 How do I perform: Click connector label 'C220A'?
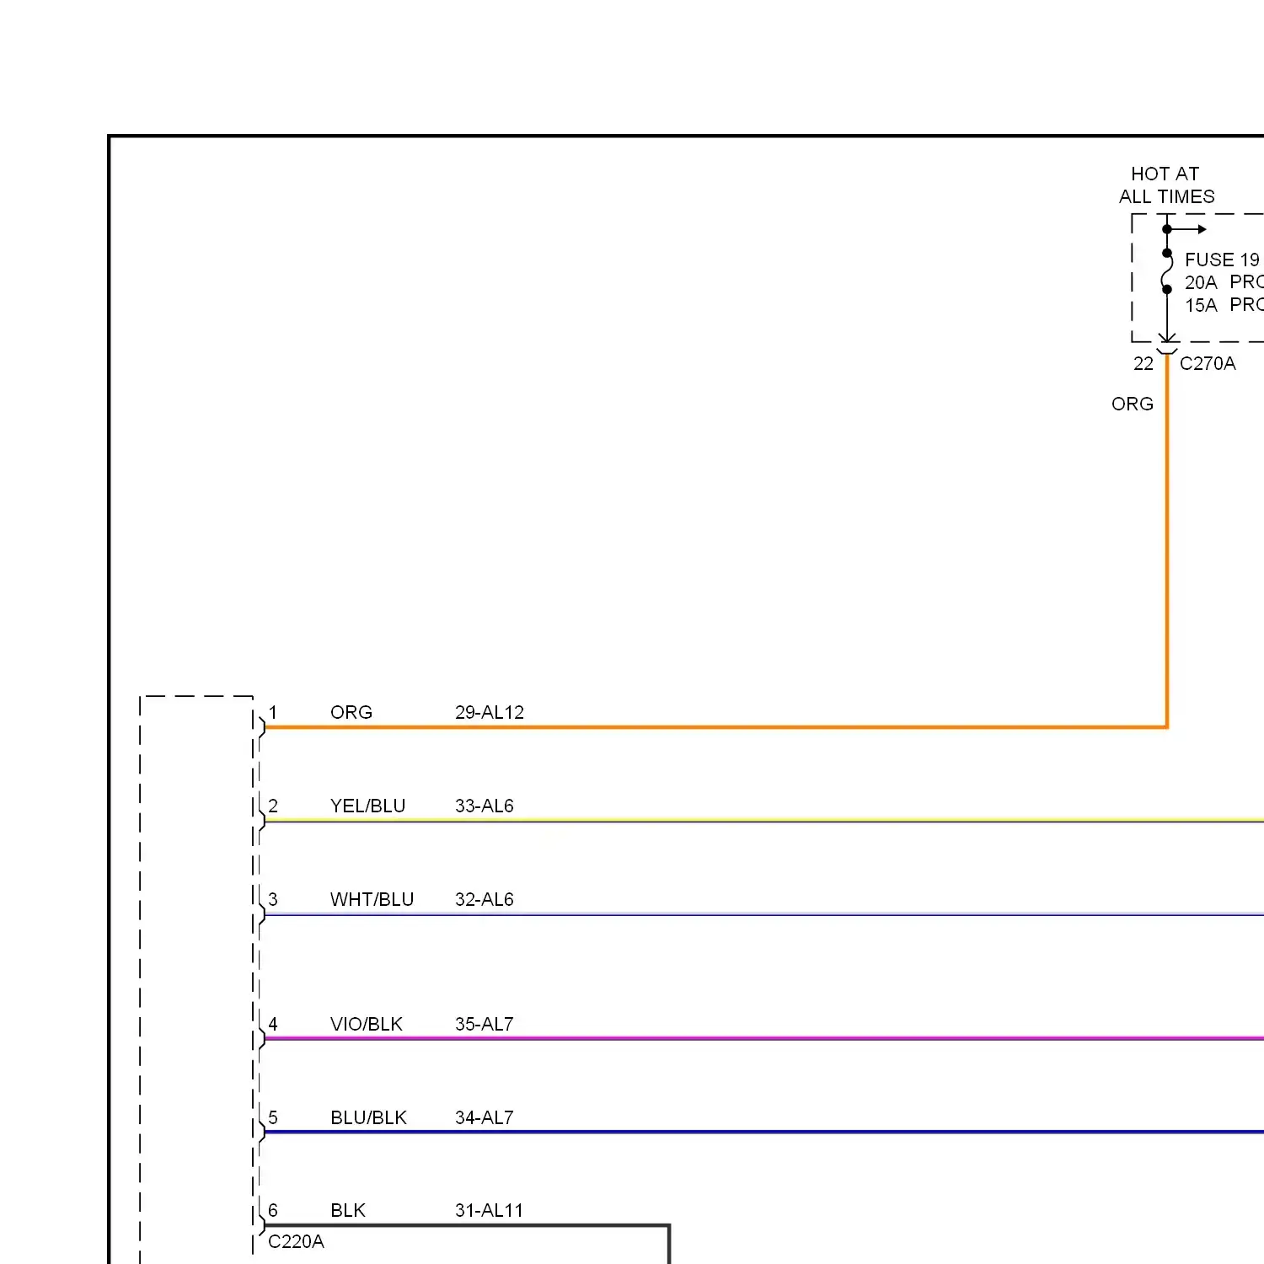296,1241
